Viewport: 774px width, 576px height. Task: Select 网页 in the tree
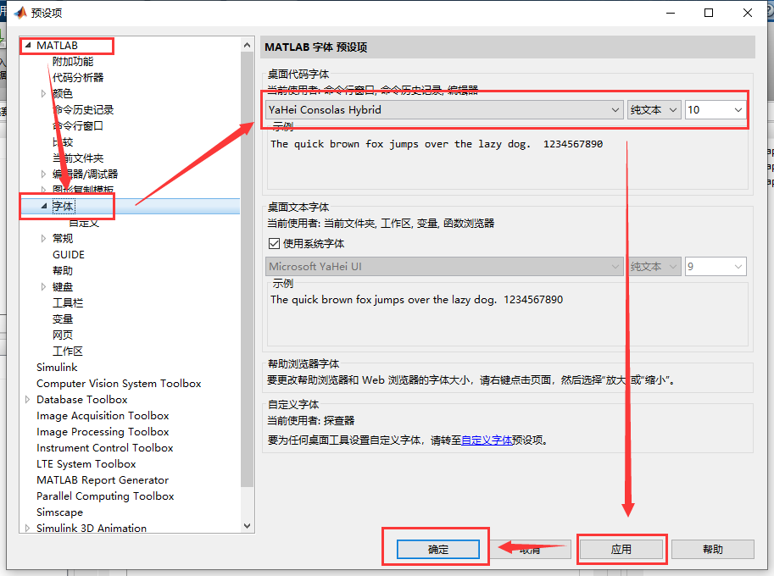[x=63, y=335]
